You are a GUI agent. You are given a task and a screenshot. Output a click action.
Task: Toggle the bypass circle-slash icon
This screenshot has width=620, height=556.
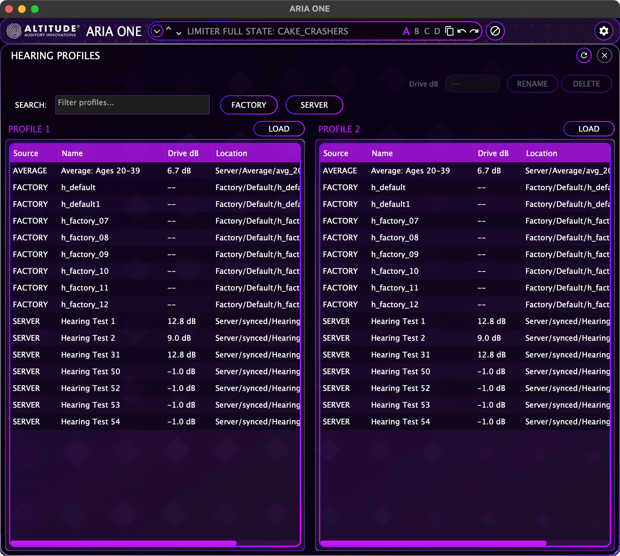(x=495, y=31)
